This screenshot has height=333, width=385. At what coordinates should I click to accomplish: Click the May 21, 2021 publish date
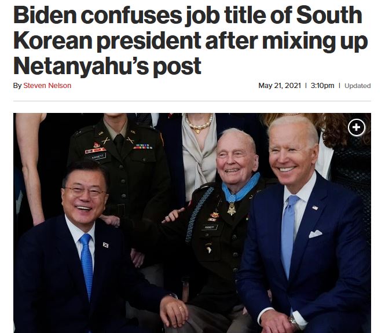click(280, 86)
